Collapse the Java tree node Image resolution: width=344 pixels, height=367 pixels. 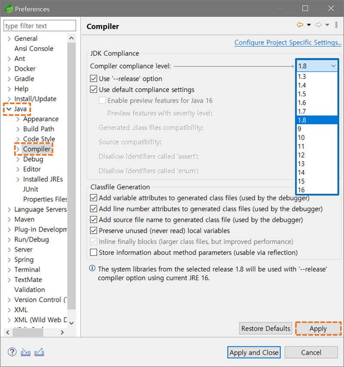(x=9, y=109)
